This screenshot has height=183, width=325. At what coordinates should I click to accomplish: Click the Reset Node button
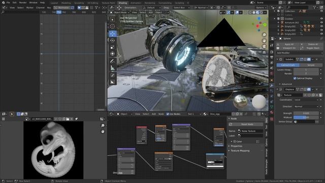[246, 124]
